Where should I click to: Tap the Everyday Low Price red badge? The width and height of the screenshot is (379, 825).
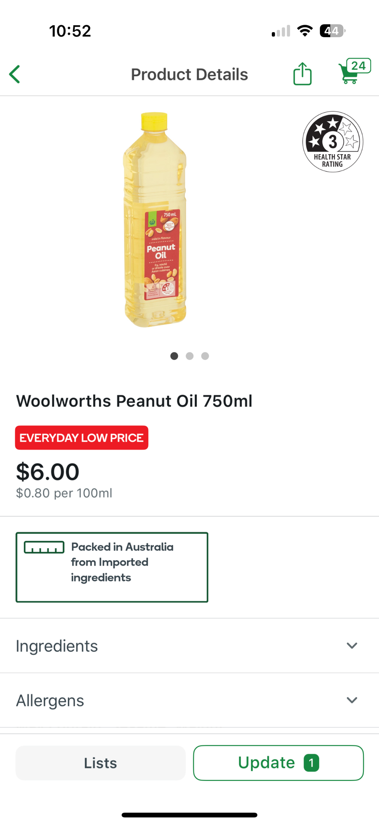[82, 438]
